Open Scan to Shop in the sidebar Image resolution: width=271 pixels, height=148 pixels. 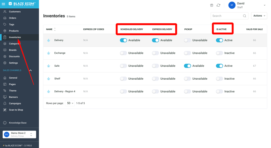[16, 110]
